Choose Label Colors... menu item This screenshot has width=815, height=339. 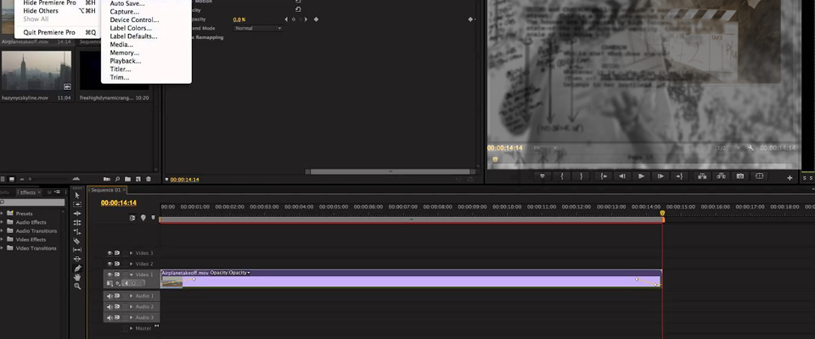tap(131, 28)
